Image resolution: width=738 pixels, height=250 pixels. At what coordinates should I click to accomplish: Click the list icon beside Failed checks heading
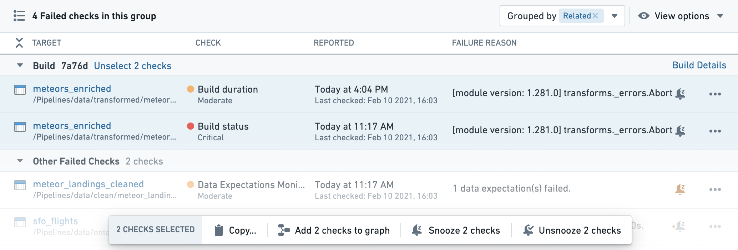tap(19, 16)
